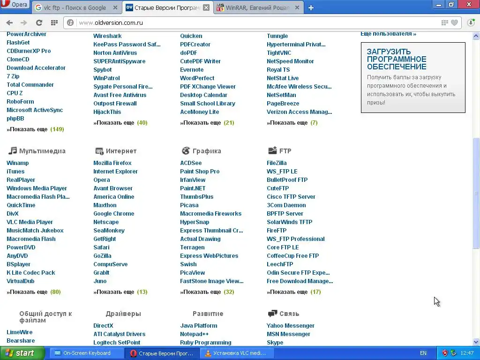The height and width of the screenshot is (360, 480).
Task: Expand Показать еще (21) list
Action: coord(207,123)
